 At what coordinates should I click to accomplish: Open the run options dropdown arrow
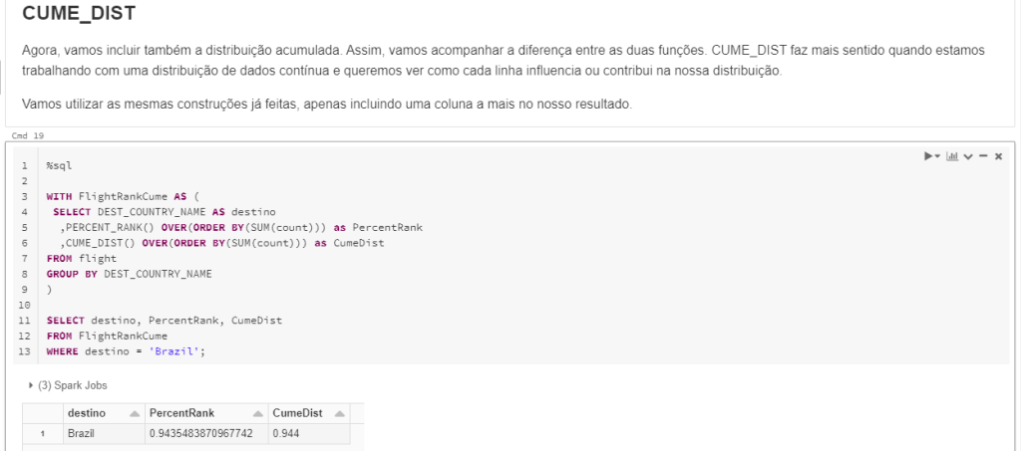(937, 157)
